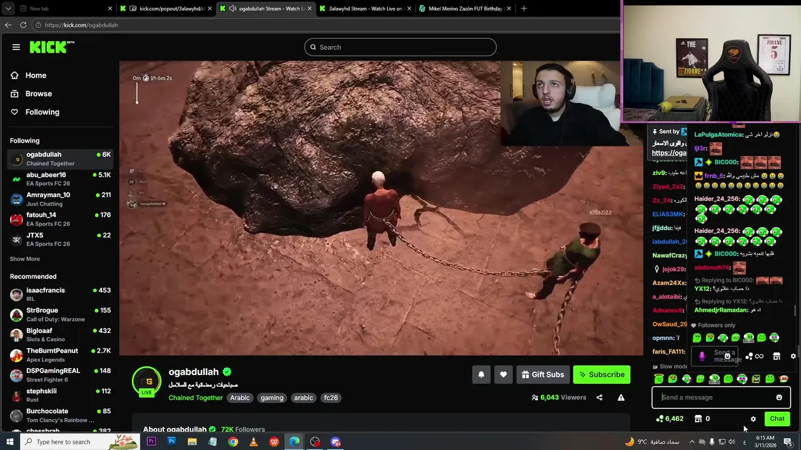The image size is (801, 450).
Task: Select the fc26 tag
Action: 330,397
